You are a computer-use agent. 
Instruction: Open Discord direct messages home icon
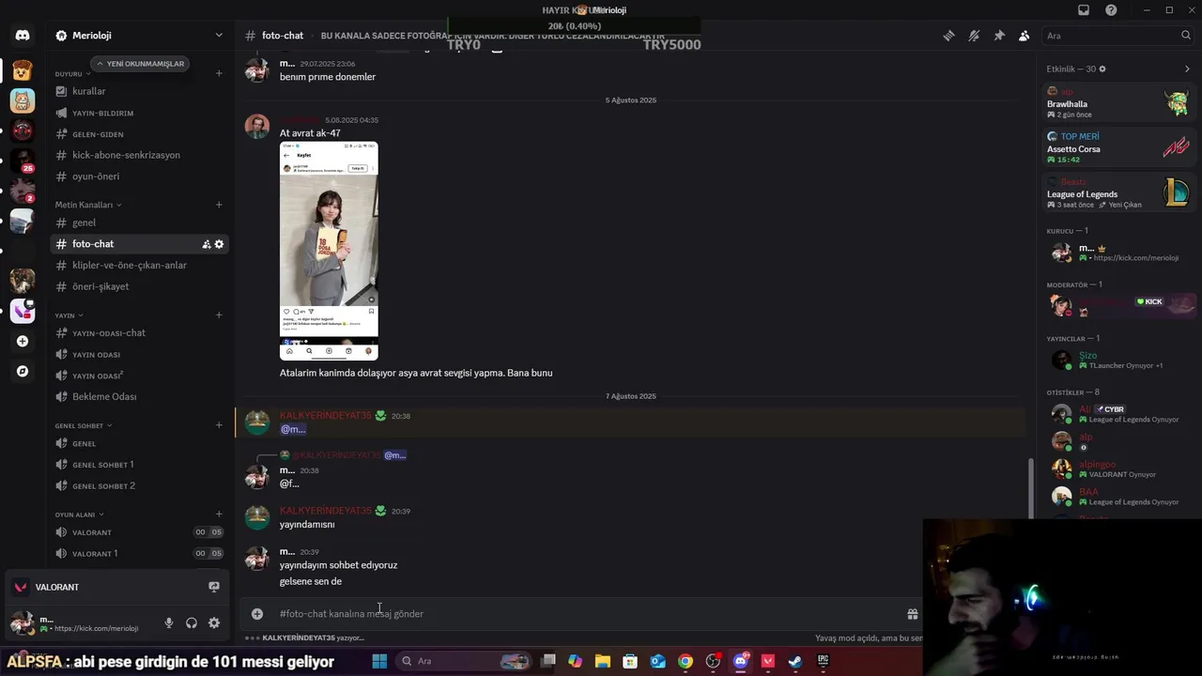(x=23, y=35)
